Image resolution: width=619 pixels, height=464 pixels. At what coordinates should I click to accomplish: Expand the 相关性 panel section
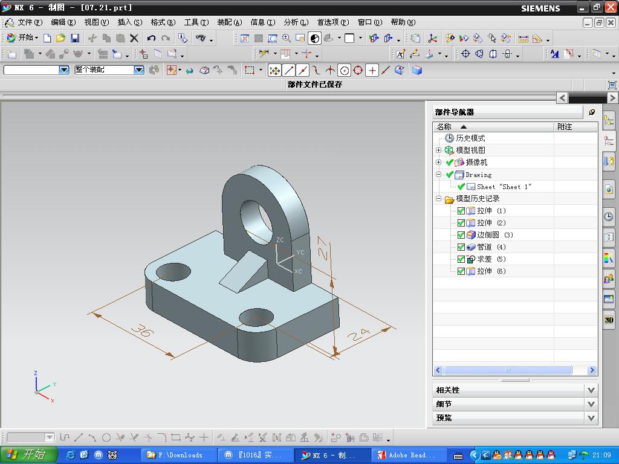coord(591,390)
